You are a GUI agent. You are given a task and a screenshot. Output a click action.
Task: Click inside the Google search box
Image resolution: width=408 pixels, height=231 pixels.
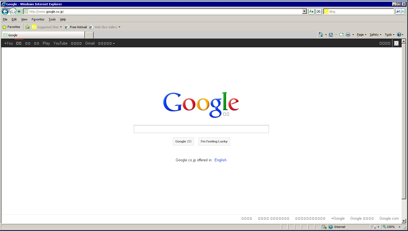point(201,129)
